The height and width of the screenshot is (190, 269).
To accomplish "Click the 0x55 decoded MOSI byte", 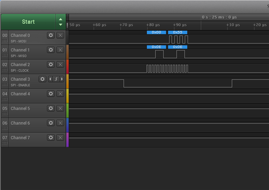I will point(177,32).
